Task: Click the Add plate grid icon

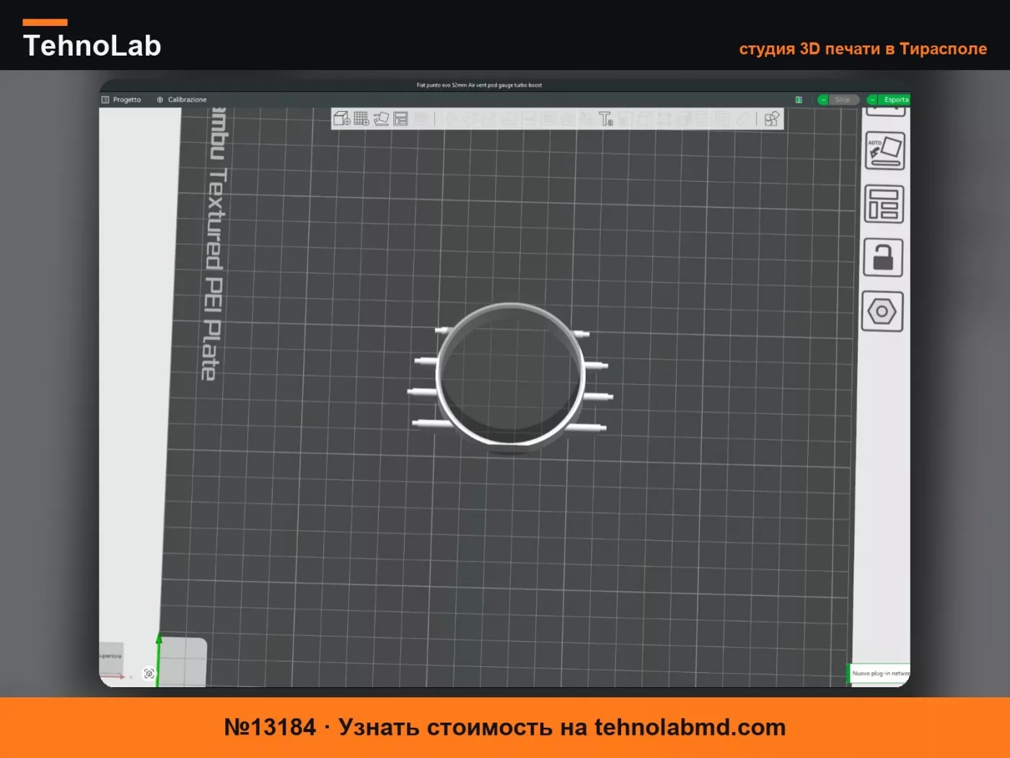Action: click(361, 118)
